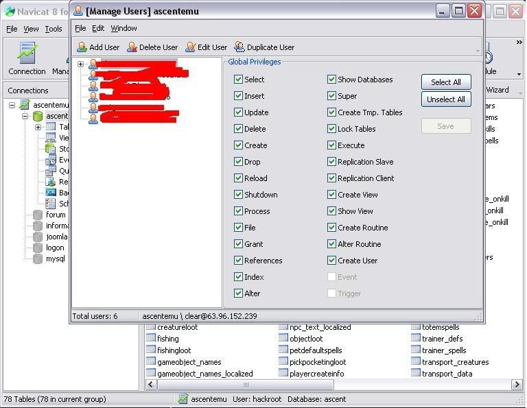The image size is (527, 408).
Task: Toggle the Create User privilege checkbox
Action: (x=331, y=261)
